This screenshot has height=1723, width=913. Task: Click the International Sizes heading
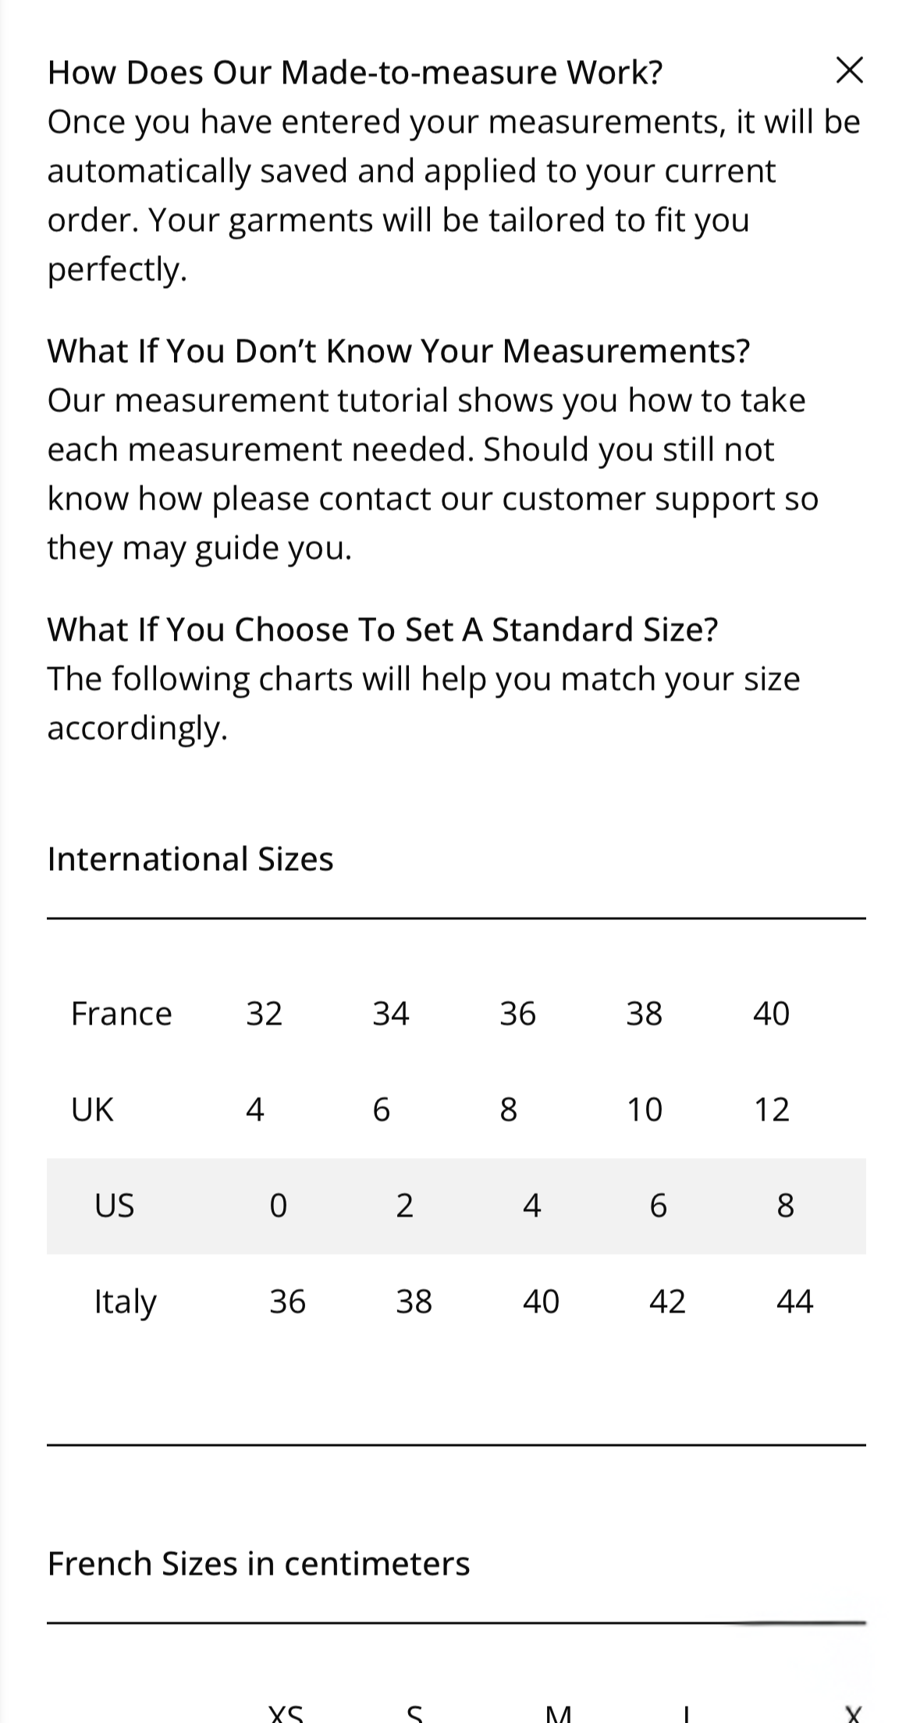click(190, 859)
